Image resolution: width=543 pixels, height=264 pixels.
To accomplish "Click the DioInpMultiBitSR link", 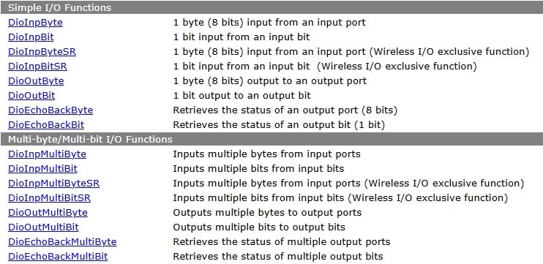I will coord(49,198).
